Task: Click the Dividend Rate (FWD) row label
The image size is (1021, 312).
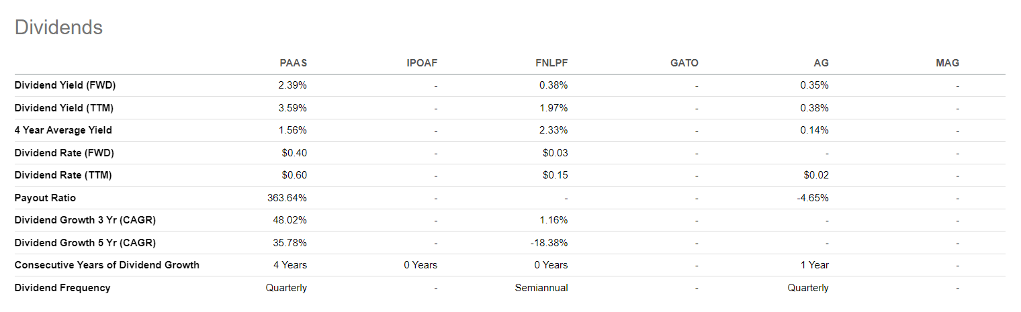Action: click(64, 153)
